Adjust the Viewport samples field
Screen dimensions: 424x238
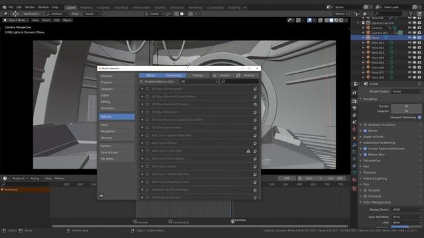click(406, 111)
